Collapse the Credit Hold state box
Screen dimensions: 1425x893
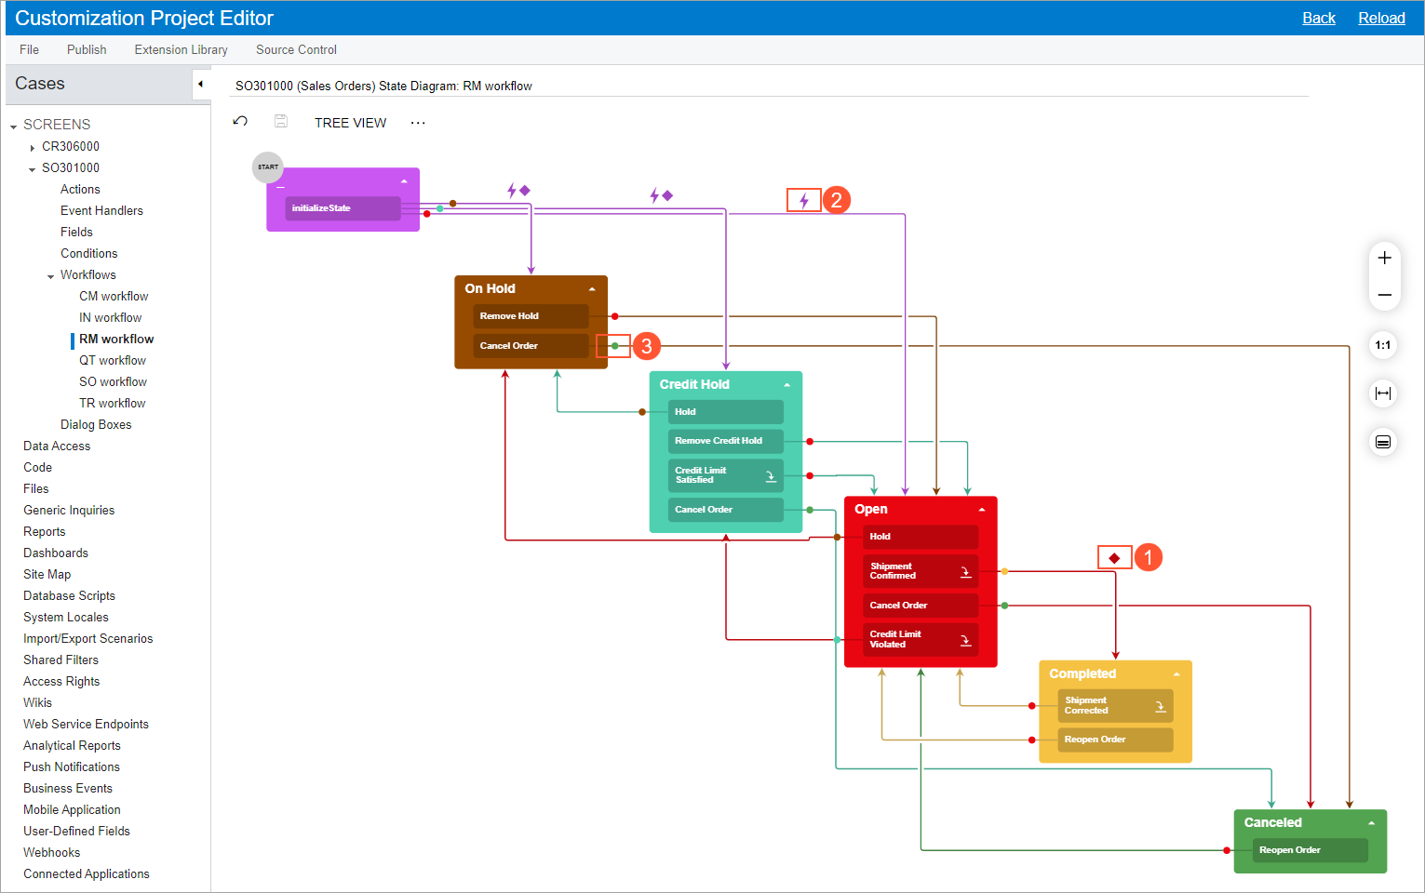coord(787,385)
